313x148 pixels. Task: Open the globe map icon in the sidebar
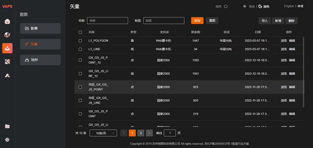pyautogui.click(x=7, y=35)
